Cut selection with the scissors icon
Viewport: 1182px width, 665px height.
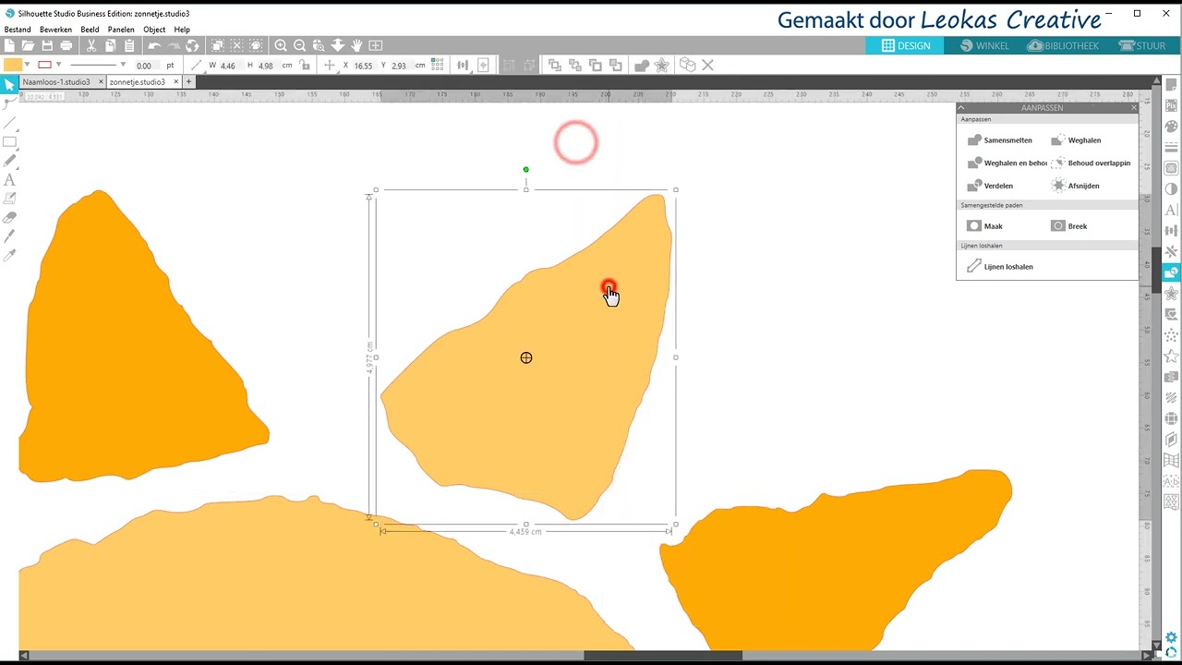[91, 45]
